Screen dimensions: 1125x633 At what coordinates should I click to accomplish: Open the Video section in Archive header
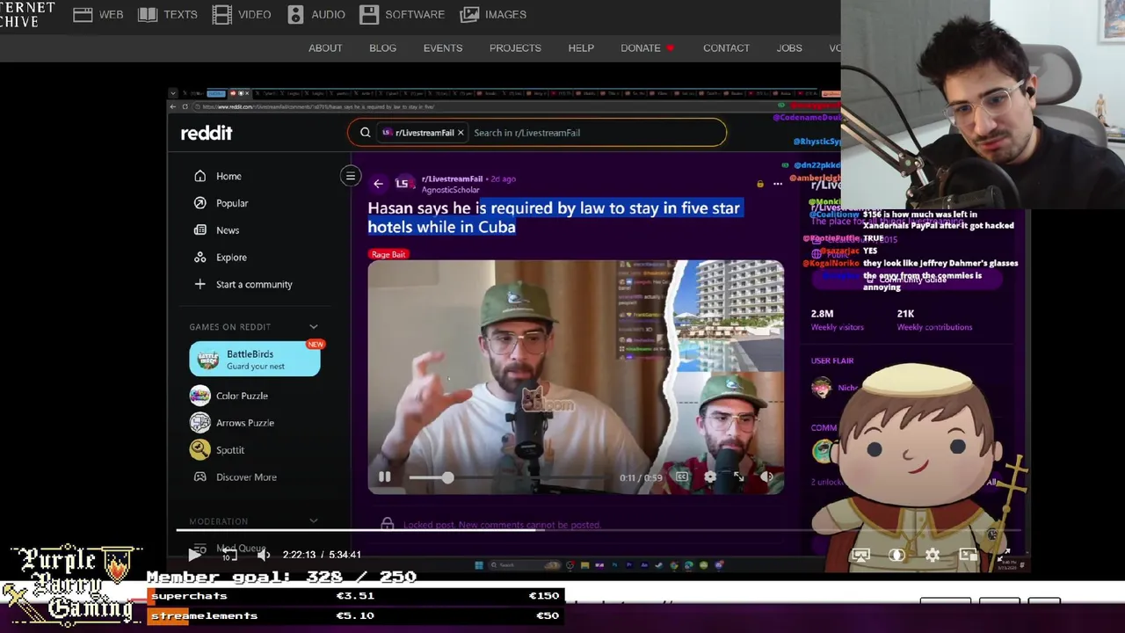coord(242,14)
